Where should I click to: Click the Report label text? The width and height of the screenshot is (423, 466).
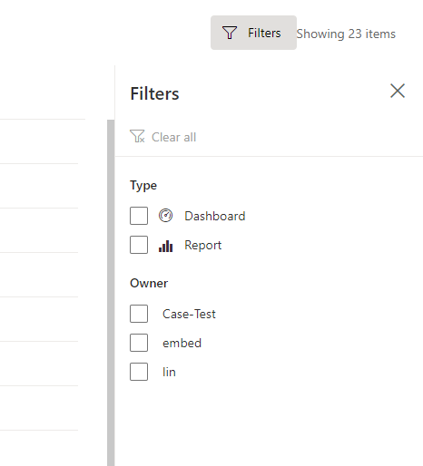[203, 245]
